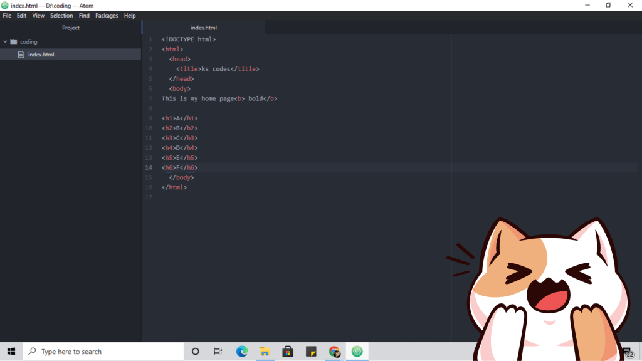The image size is (642, 361).
Task: Click the Cortana circle icon
Action: pyautogui.click(x=195, y=352)
